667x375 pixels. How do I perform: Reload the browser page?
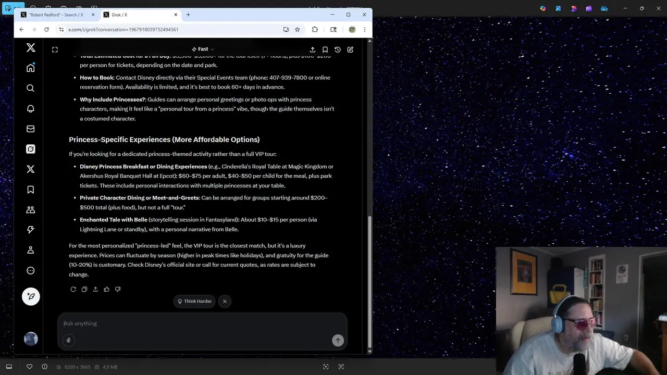[x=46, y=30]
